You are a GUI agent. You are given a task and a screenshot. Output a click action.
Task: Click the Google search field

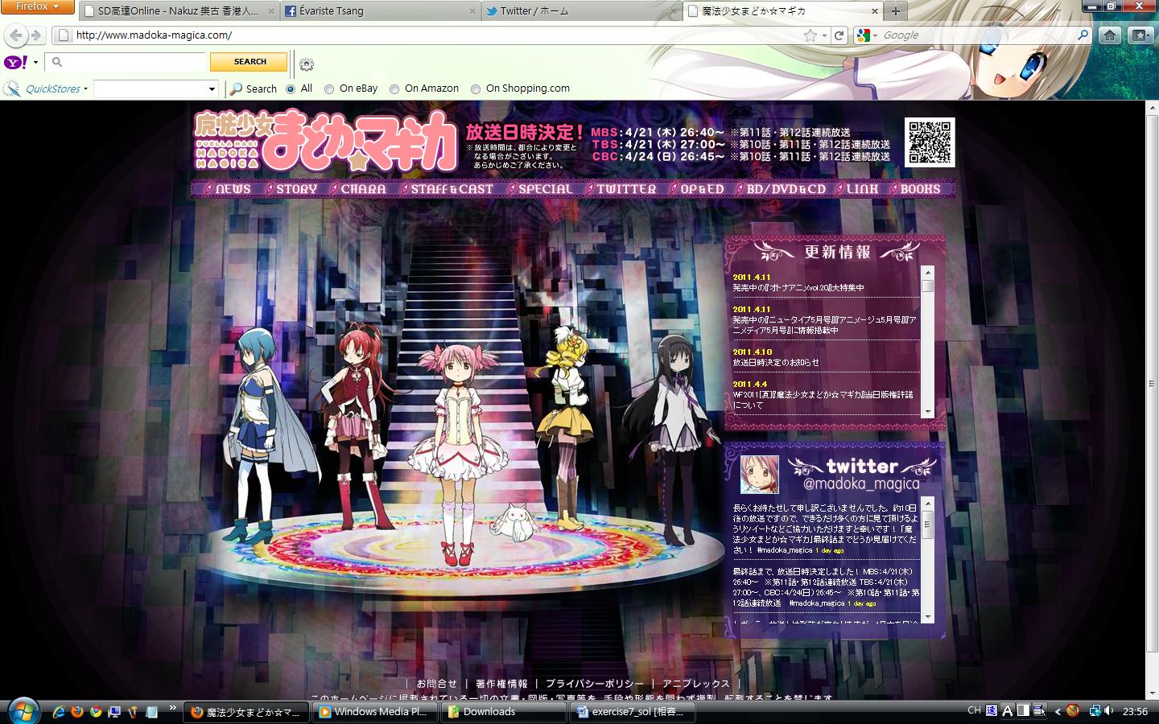point(978,35)
